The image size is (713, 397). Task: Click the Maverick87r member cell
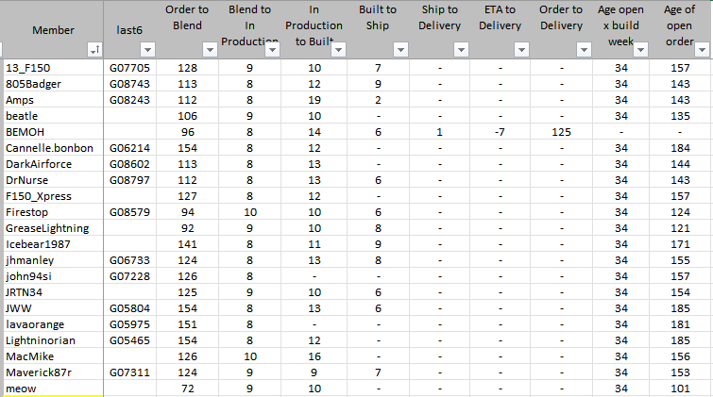53,372
